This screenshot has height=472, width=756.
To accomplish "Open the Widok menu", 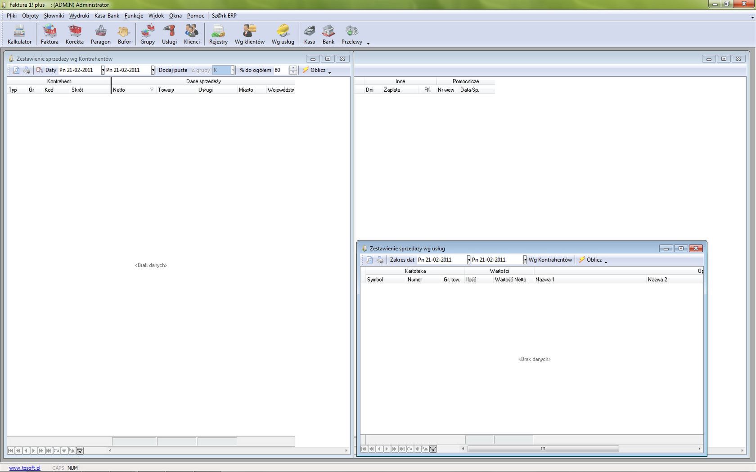I will (x=156, y=16).
